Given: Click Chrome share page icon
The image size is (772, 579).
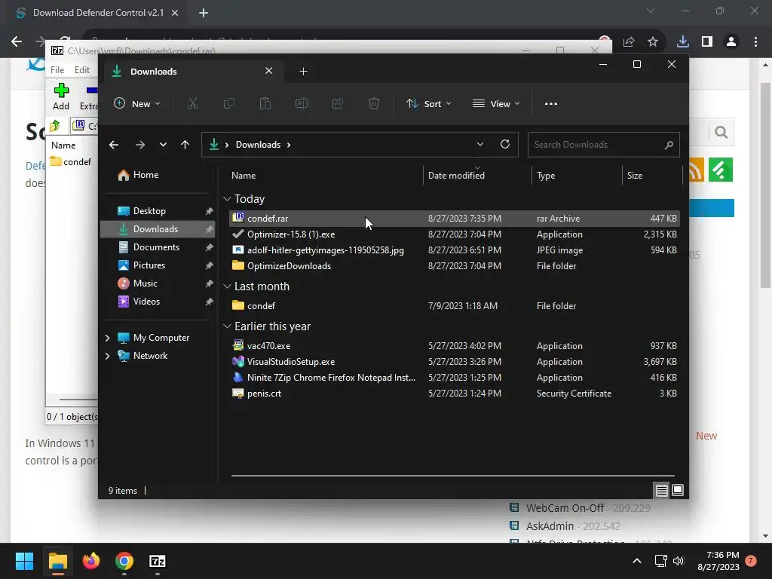Looking at the screenshot, I should pyautogui.click(x=629, y=42).
